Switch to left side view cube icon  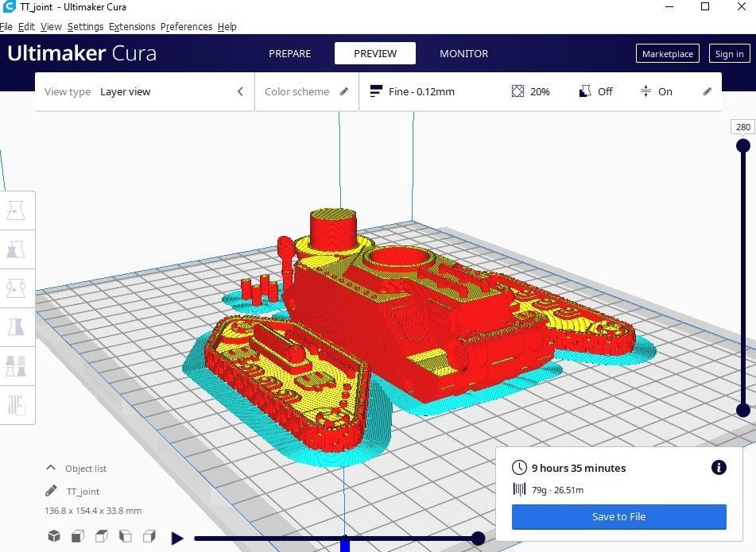[126, 536]
